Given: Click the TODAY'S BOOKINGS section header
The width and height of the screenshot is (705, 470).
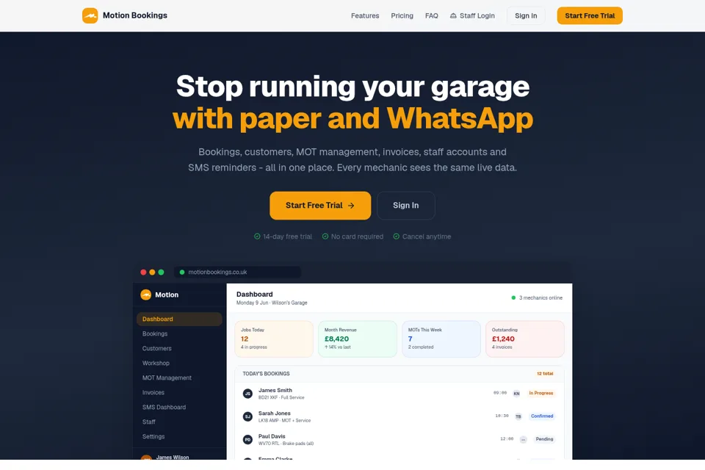Looking at the screenshot, I should coord(266,374).
